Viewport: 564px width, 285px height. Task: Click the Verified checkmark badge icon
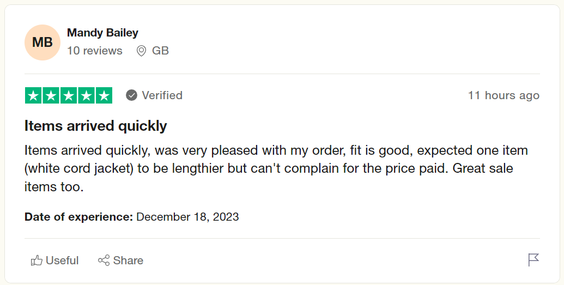pos(131,95)
